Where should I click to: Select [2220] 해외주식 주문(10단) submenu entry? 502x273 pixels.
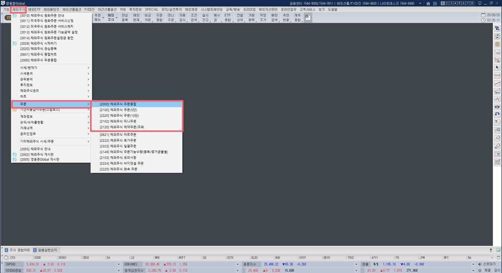click(137, 116)
